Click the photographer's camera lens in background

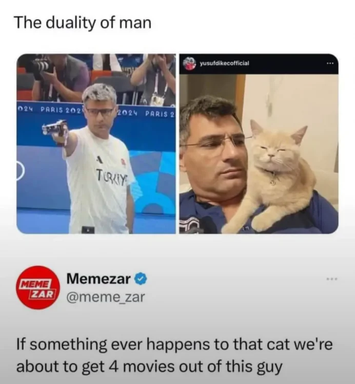click(42, 66)
